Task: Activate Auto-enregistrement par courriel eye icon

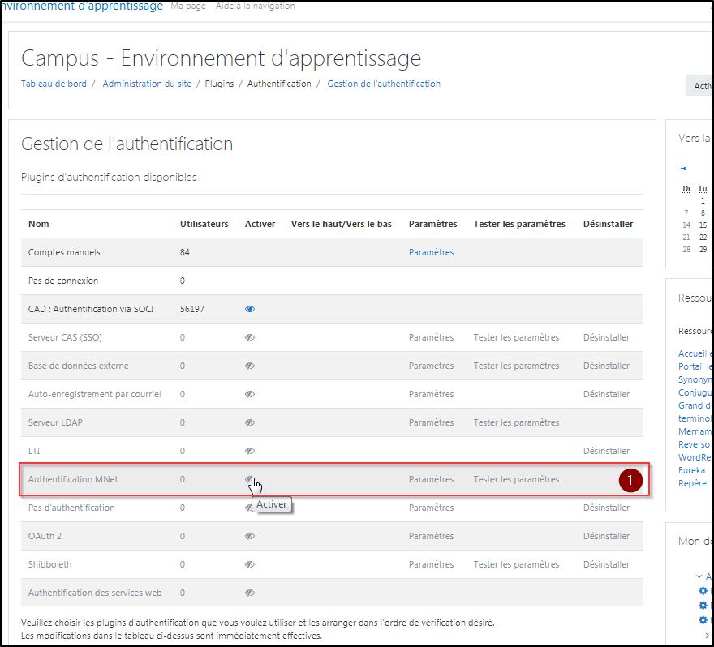Action: (x=250, y=394)
